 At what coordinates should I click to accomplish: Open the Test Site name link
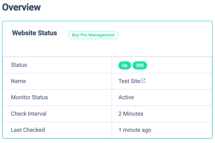[x=129, y=81]
